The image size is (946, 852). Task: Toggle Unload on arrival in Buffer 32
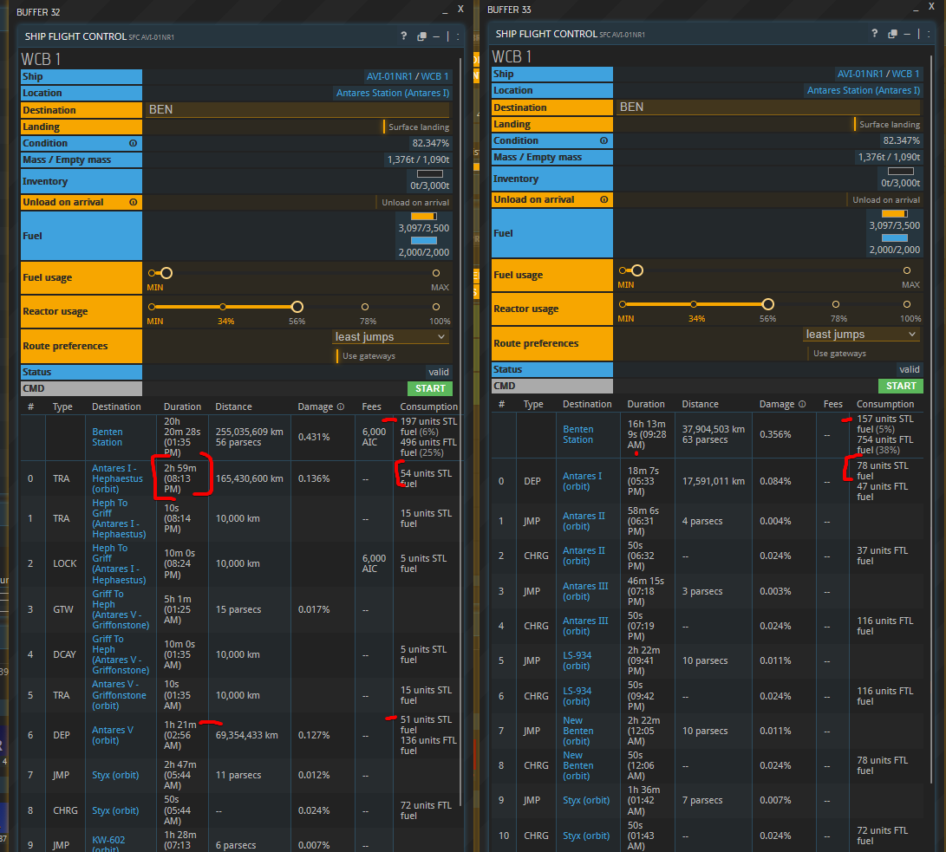pyautogui.click(x=377, y=202)
